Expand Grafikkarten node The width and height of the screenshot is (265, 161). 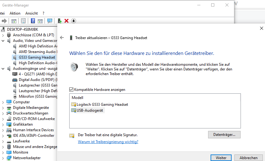coord(3,125)
